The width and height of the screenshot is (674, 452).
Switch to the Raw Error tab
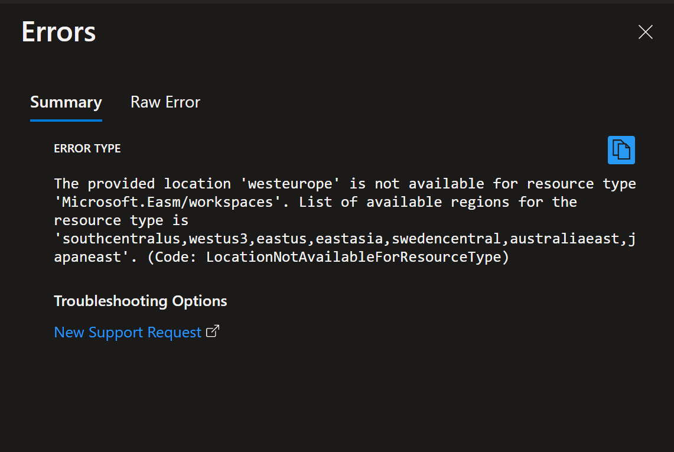[x=165, y=102]
